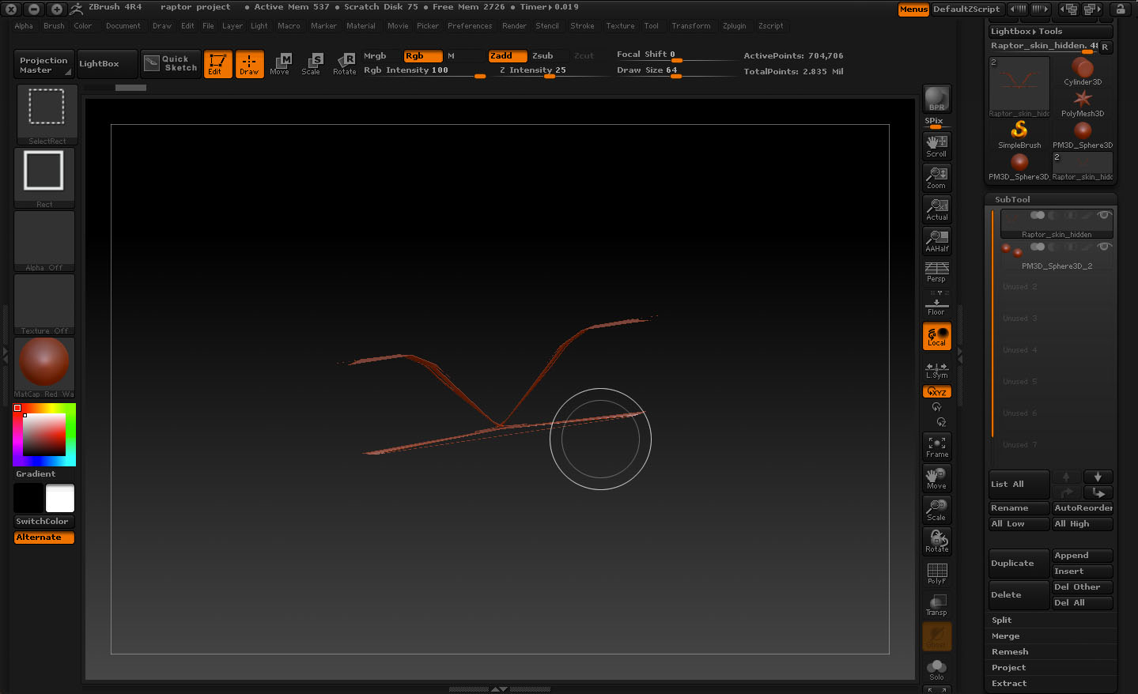Select the Transp transparency icon
Viewport: 1138px width, 694px height.
936,605
